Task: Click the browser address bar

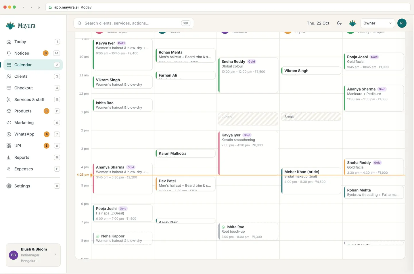Action: pyautogui.click(x=228, y=7)
